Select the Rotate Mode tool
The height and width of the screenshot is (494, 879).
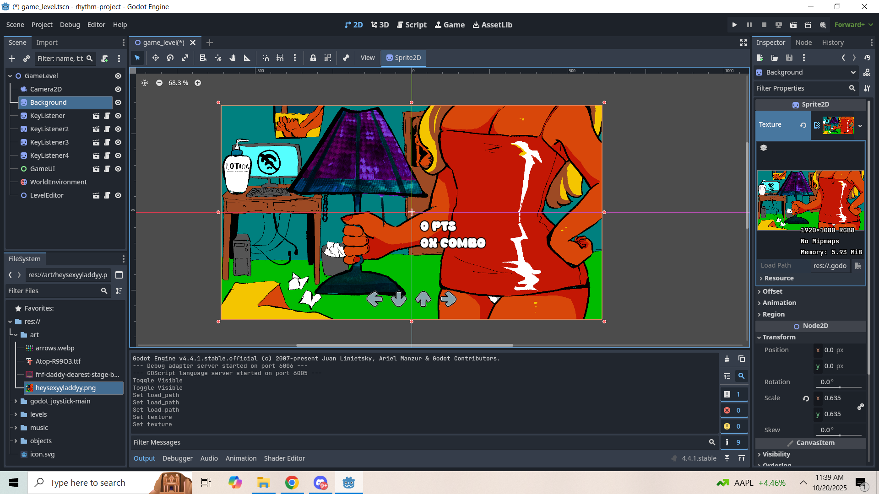[170, 58]
